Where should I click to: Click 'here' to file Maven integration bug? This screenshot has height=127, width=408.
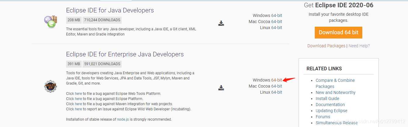click(x=78, y=104)
